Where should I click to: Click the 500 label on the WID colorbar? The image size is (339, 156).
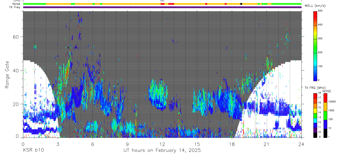click(x=320, y=11)
